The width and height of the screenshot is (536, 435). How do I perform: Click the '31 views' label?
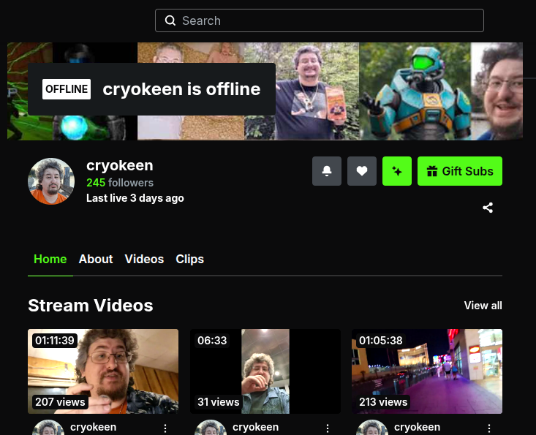pyautogui.click(x=219, y=402)
